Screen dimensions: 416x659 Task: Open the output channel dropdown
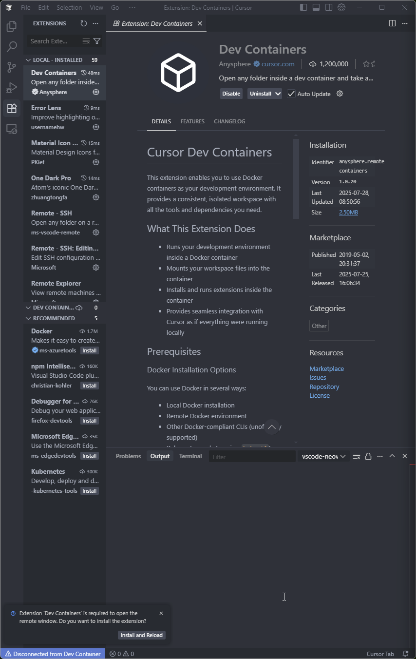click(324, 456)
